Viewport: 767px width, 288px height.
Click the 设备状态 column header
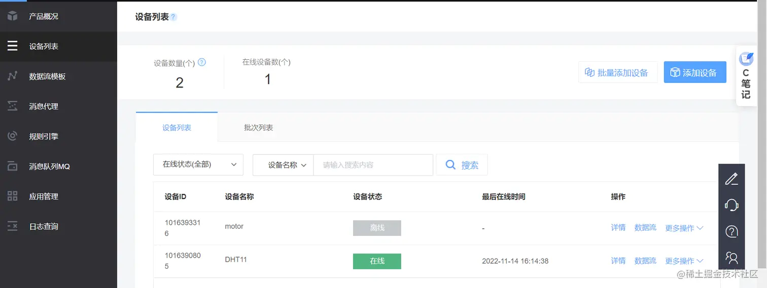[367, 196]
